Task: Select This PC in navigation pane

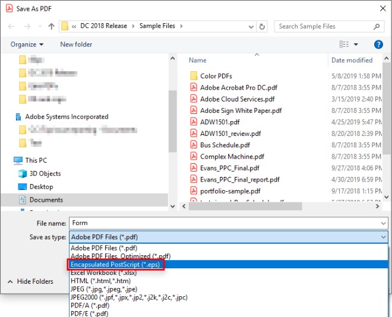Action: pos(36,160)
